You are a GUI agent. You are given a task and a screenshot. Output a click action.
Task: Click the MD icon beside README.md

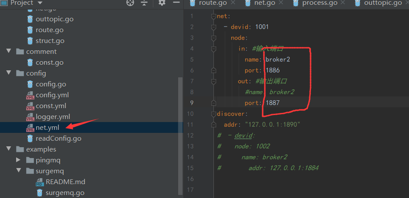click(x=40, y=182)
